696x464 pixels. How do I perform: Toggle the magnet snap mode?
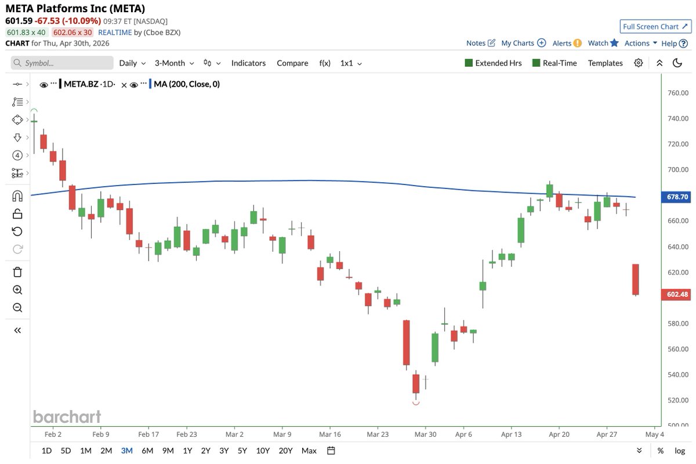(x=17, y=196)
